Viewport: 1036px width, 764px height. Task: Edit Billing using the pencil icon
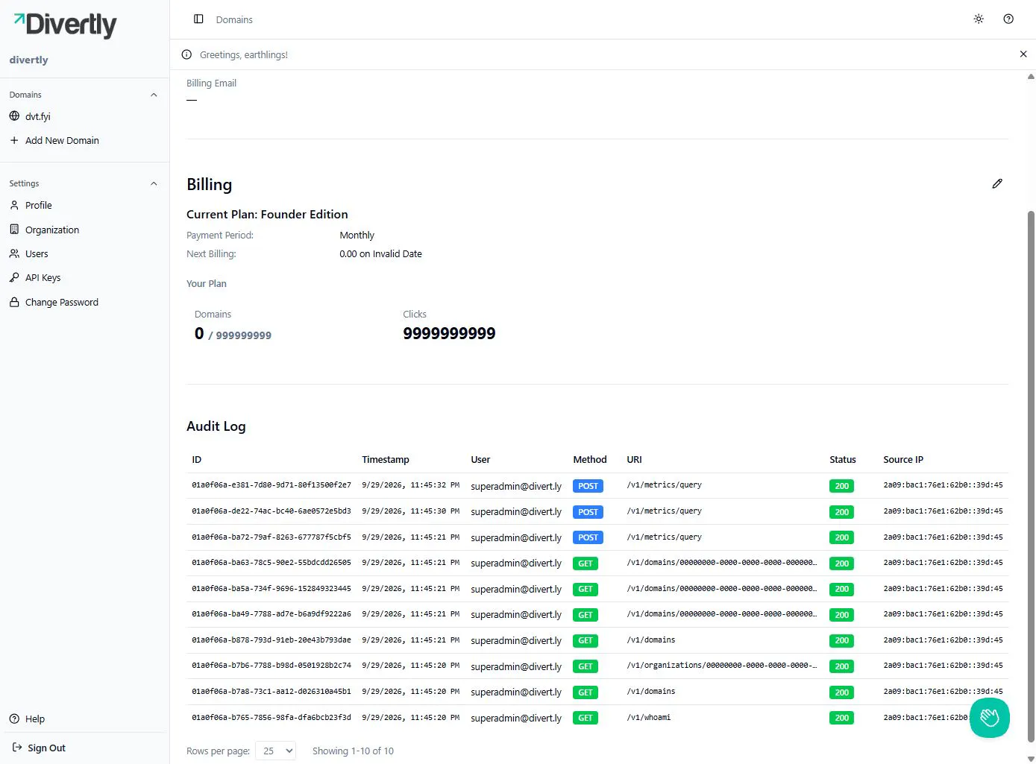[x=997, y=183]
